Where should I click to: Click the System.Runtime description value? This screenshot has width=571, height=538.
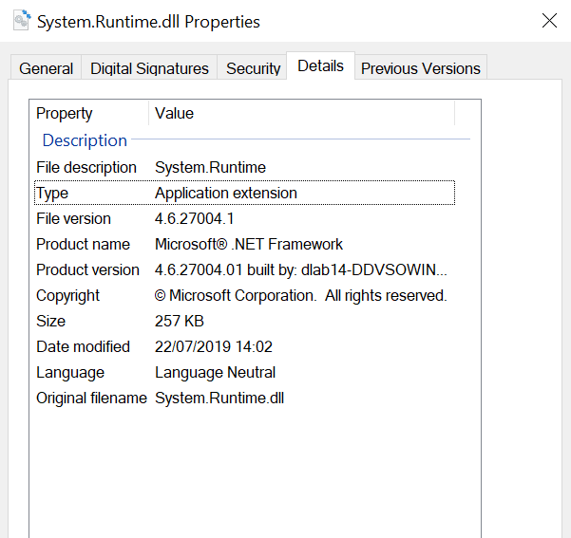tap(211, 167)
